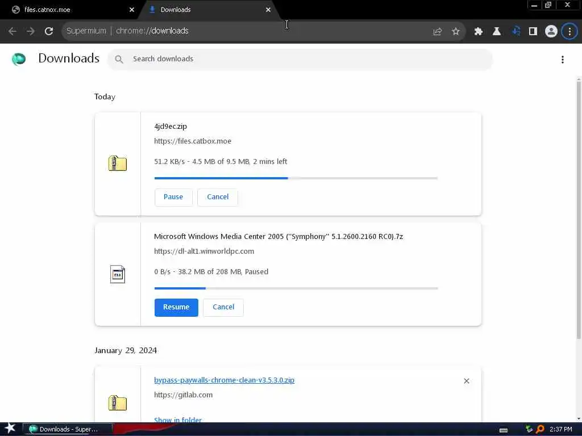
Task: Open the experiments flask icon
Action: click(497, 32)
